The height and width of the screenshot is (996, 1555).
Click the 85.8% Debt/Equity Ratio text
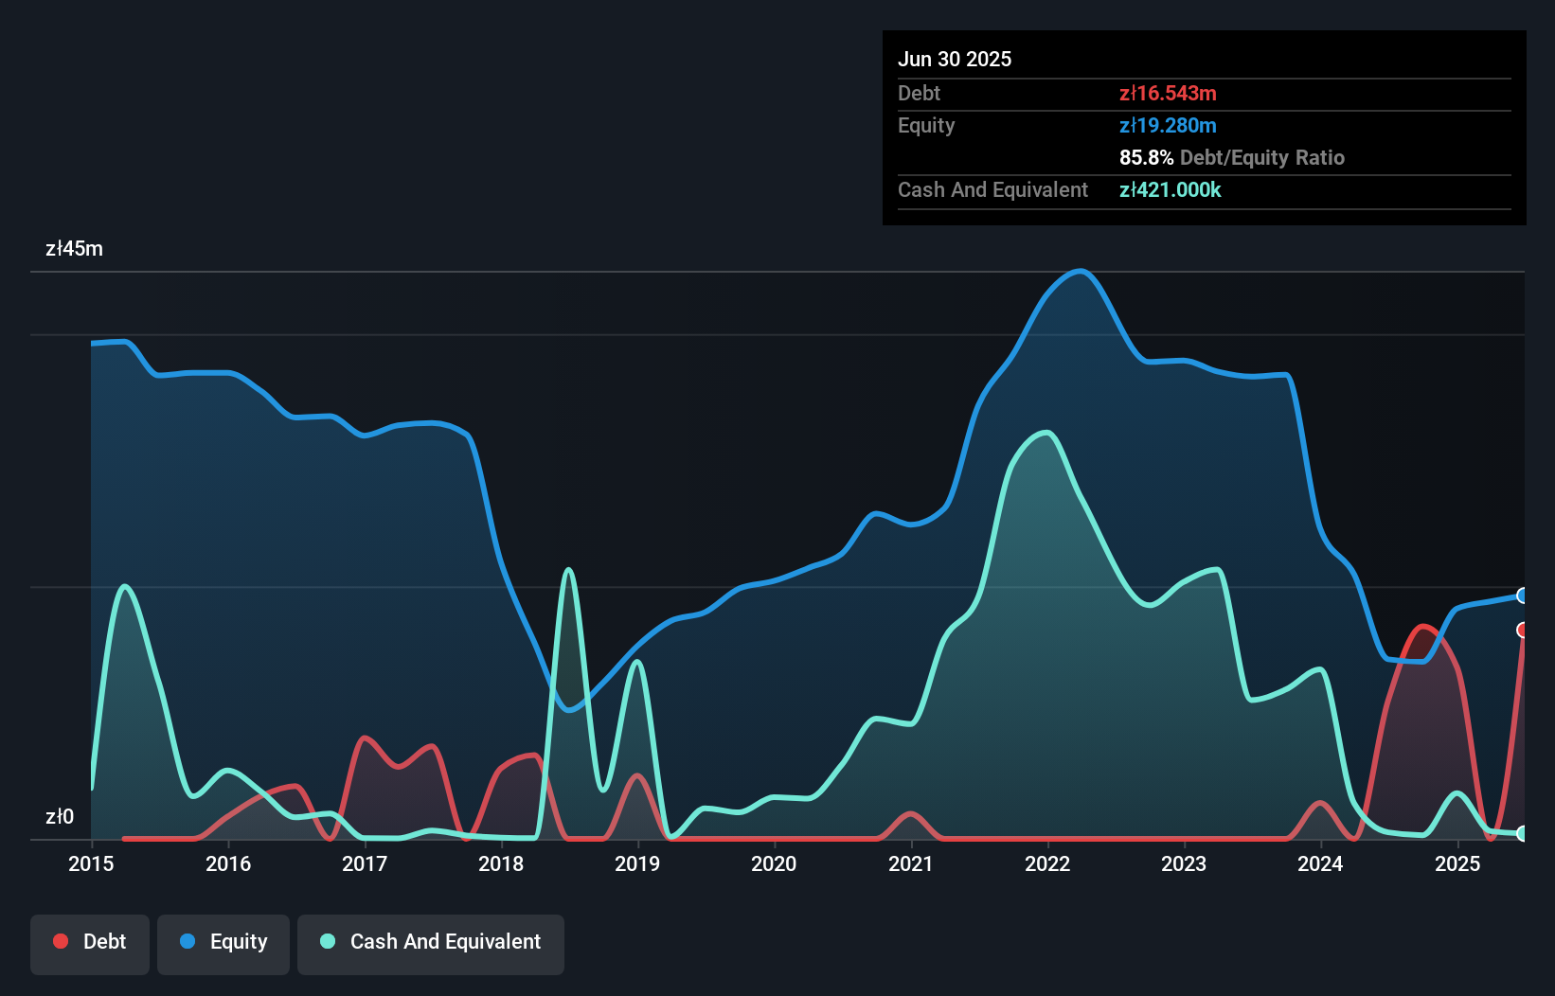coord(1231,157)
